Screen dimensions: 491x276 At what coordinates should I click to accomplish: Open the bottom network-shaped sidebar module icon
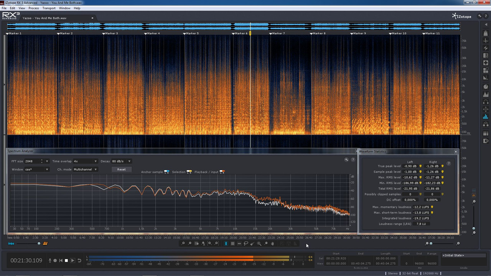coord(486,124)
